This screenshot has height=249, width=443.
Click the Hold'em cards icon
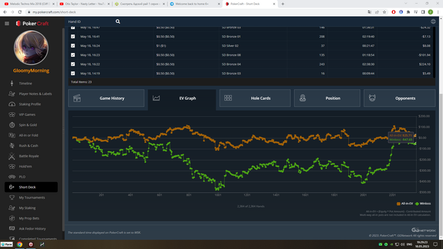(12, 166)
